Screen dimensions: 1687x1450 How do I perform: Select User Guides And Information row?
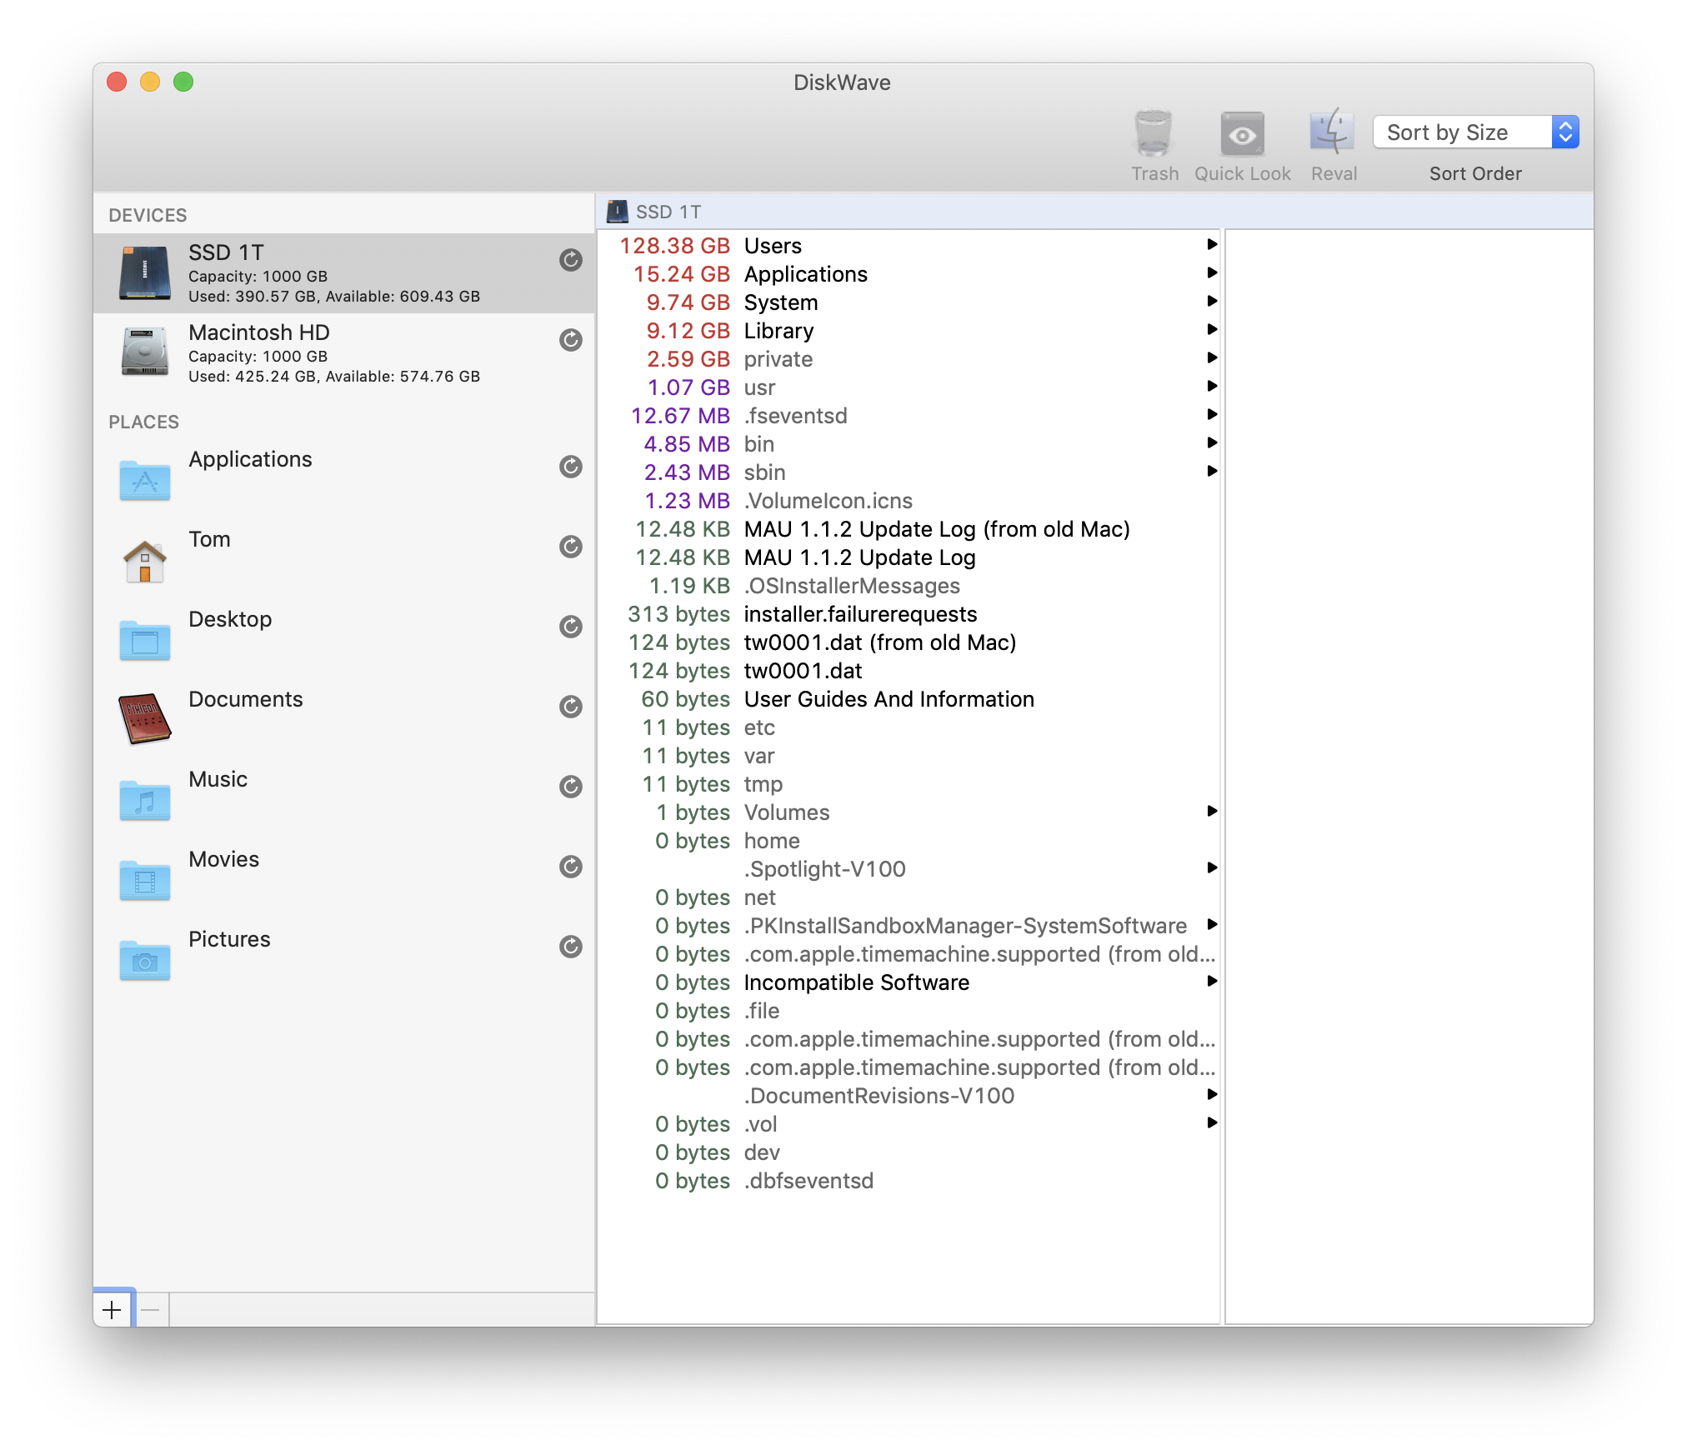coord(909,699)
